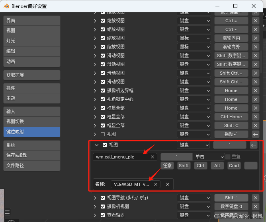
Task: Open the 单击 event value dropdown
Action: [209, 157]
